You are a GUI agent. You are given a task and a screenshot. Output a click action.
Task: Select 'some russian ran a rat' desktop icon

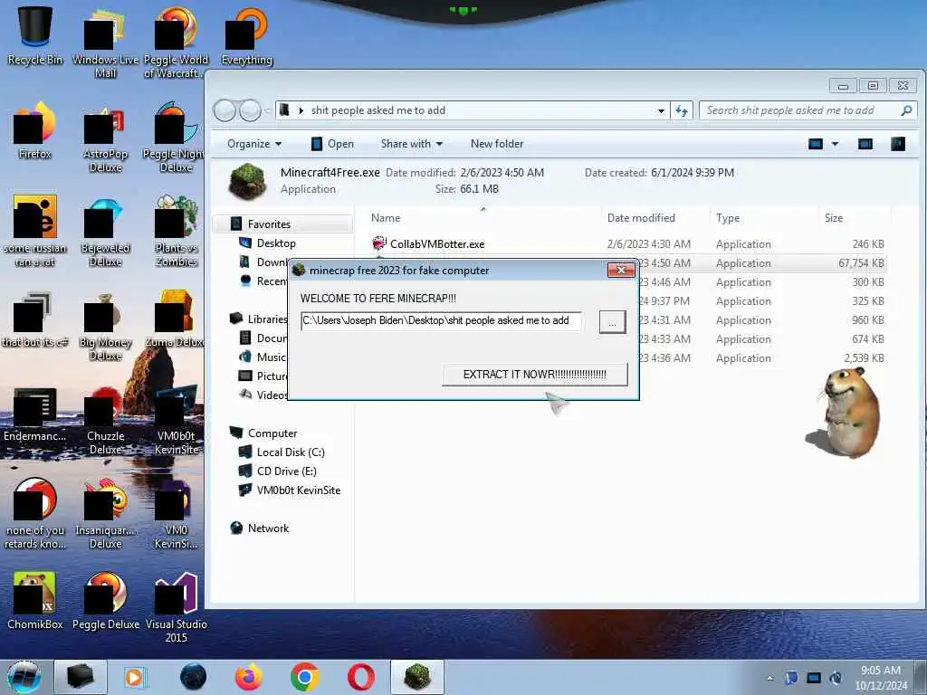(35, 231)
